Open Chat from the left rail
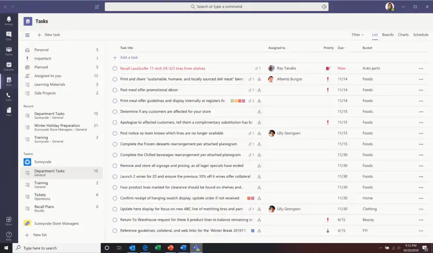The width and height of the screenshot is (433, 253). pyautogui.click(x=9, y=36)
